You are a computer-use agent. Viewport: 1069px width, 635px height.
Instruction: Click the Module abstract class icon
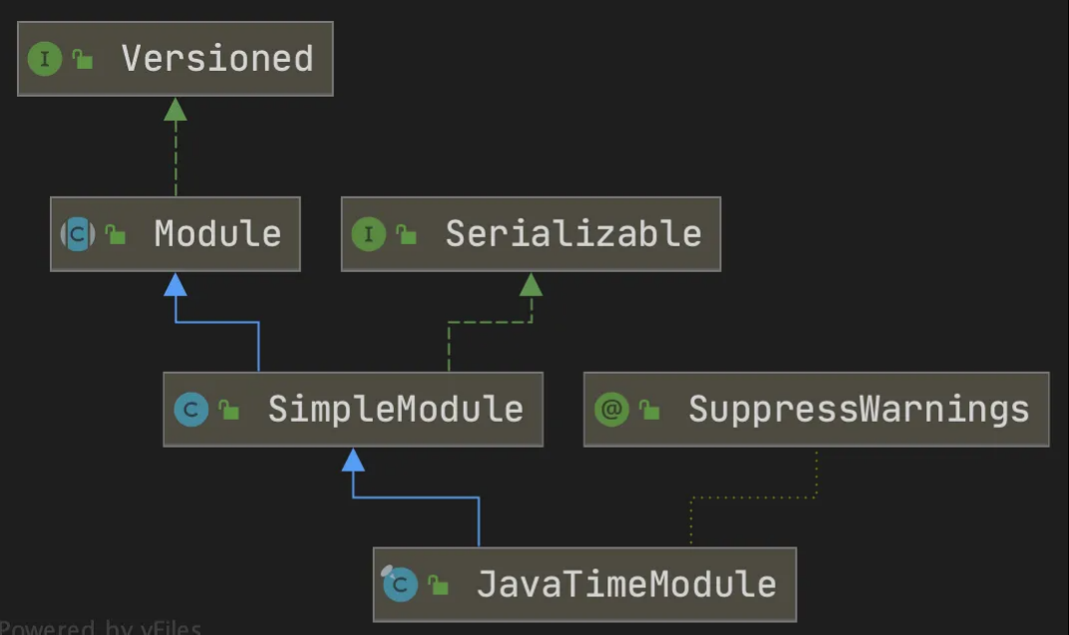point(78,234)
